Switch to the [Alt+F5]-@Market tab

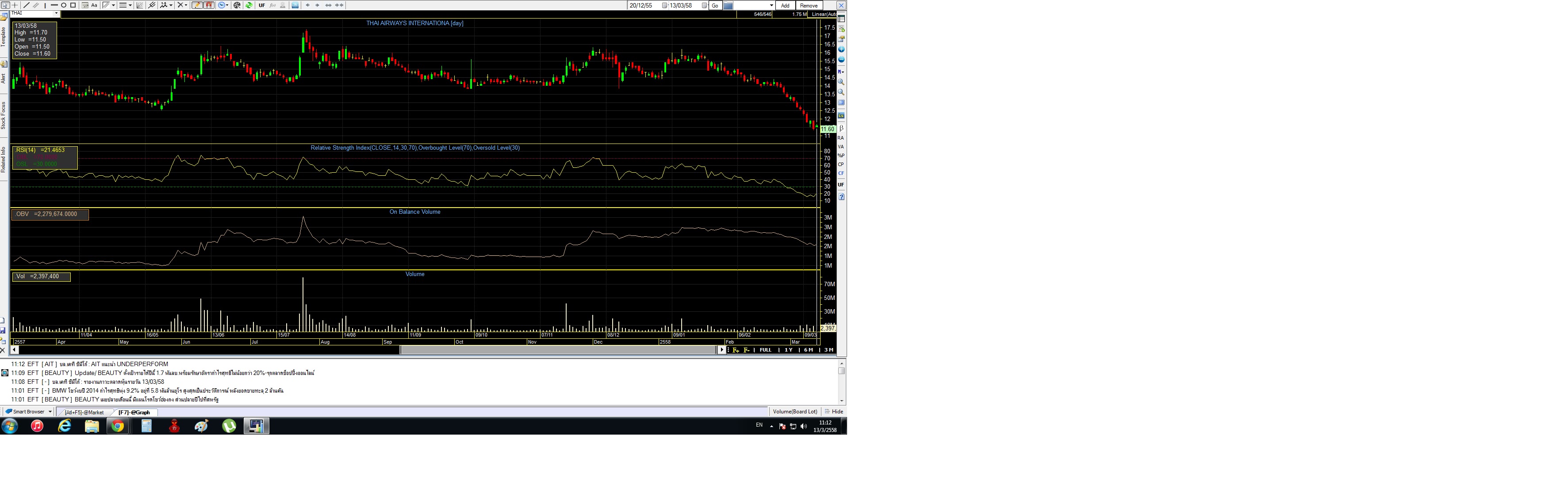pos(84,413)
